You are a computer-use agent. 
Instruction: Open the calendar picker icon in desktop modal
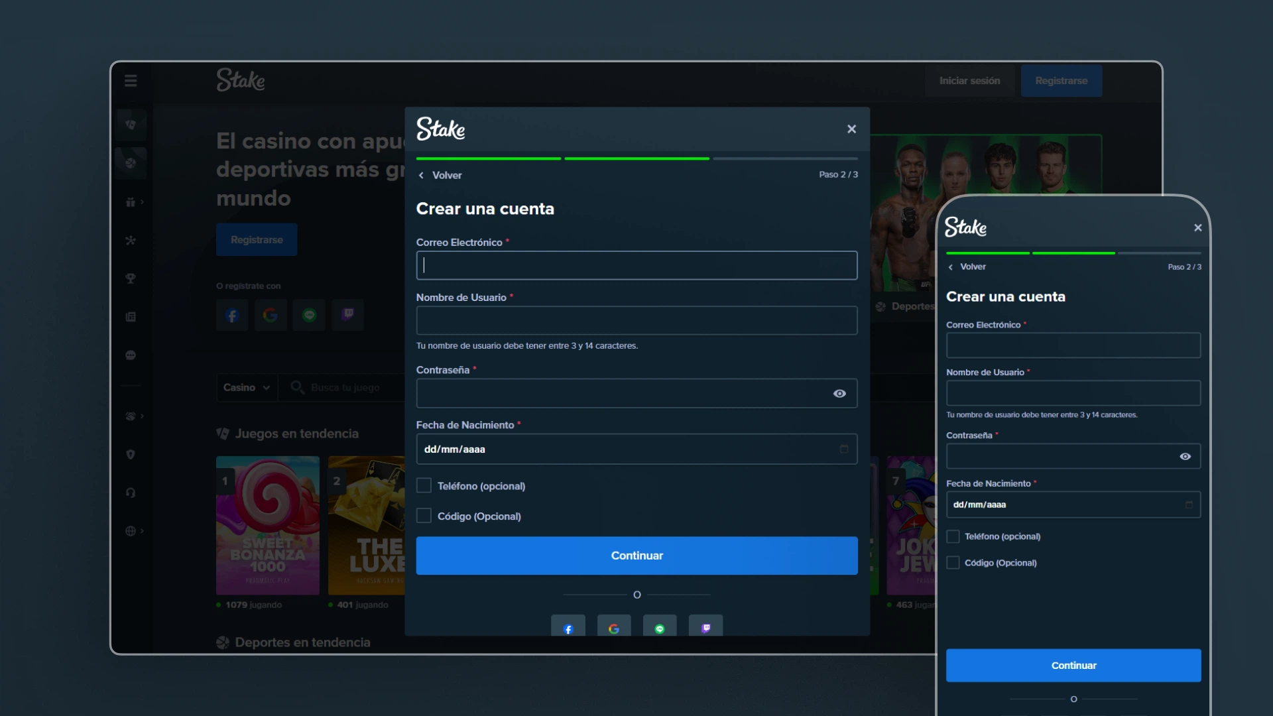pyautogui.click(x=844, y=449)
